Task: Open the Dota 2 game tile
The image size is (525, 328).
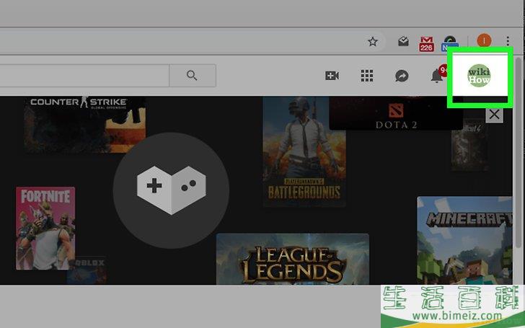Action: 396,113
